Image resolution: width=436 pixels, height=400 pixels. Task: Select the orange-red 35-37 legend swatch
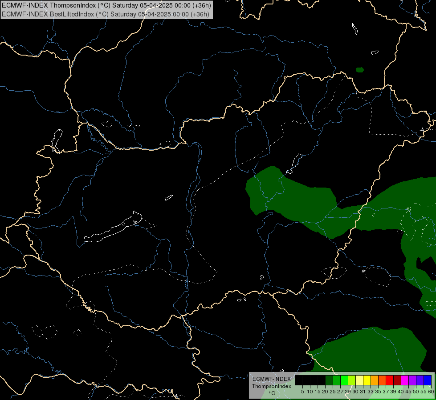[x=382, y=380]
